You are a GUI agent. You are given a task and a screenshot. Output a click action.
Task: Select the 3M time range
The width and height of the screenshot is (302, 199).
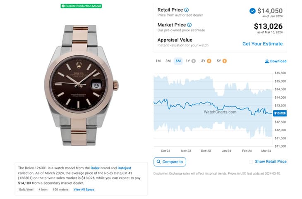point(168,61)
